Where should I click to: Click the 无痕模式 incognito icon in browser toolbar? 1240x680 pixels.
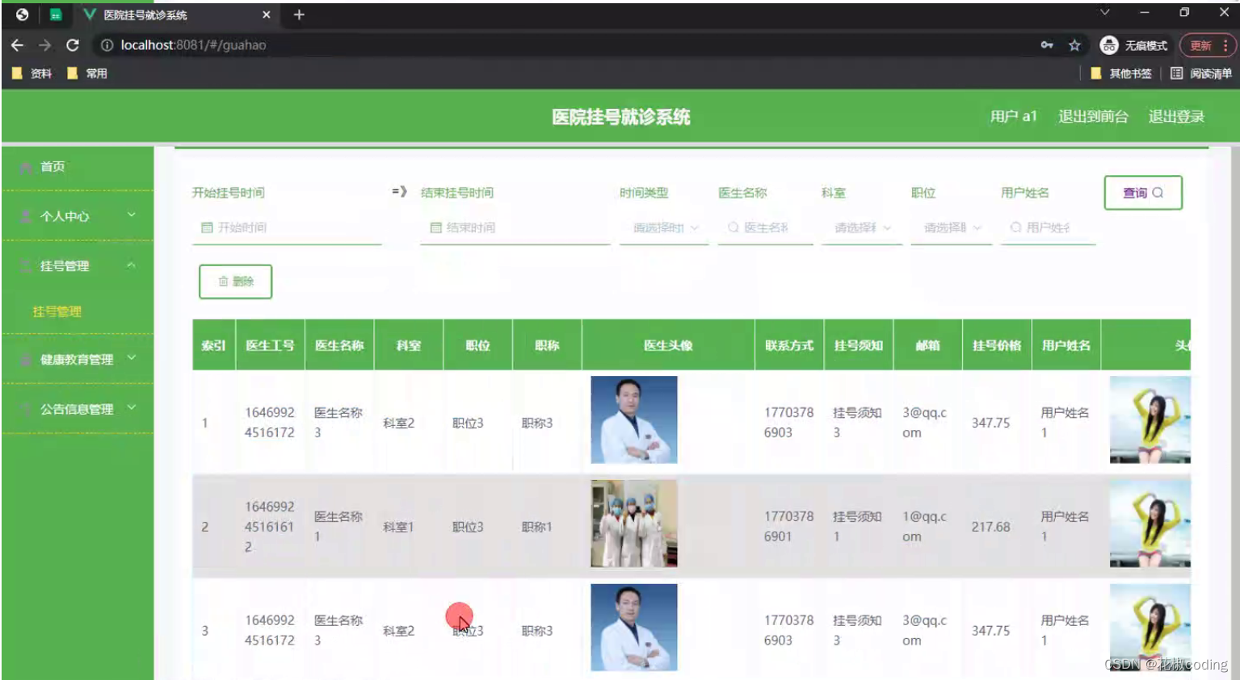pyautogui.click(x=1108, y=45)
